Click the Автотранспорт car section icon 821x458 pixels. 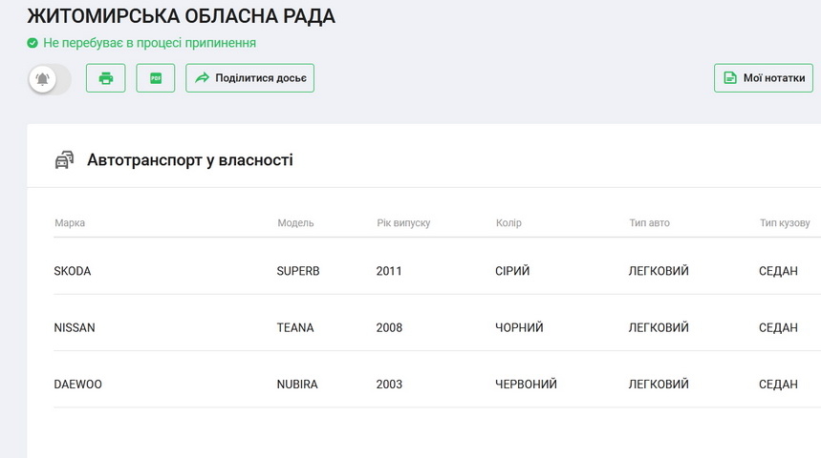coord(64,160)
